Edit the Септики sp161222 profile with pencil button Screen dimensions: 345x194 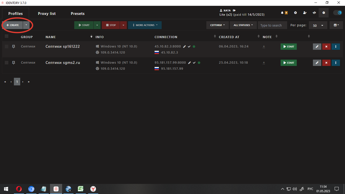(x=317, y=46)
